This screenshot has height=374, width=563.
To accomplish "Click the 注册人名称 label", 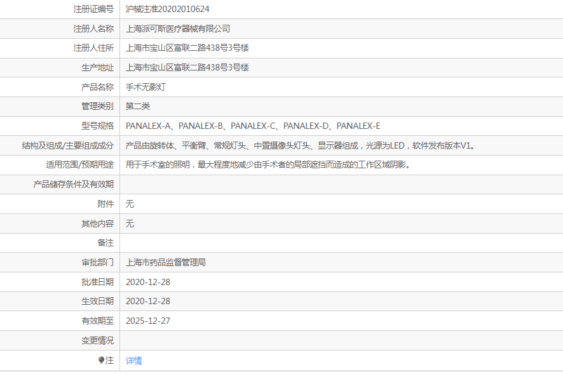I will tap(93, 29).
